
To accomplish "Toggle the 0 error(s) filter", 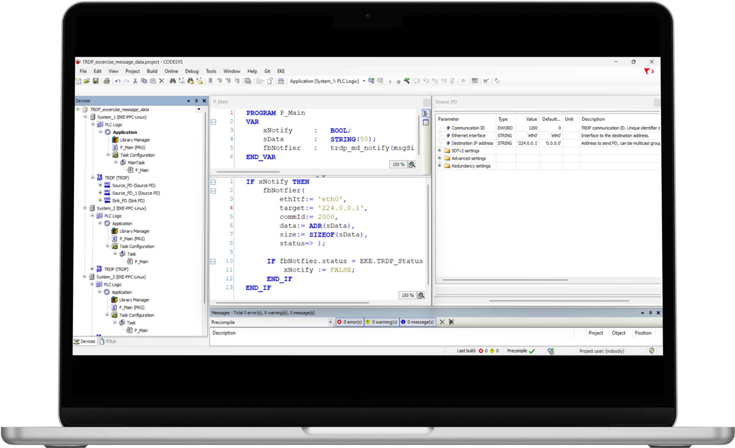I will [350, 322].
